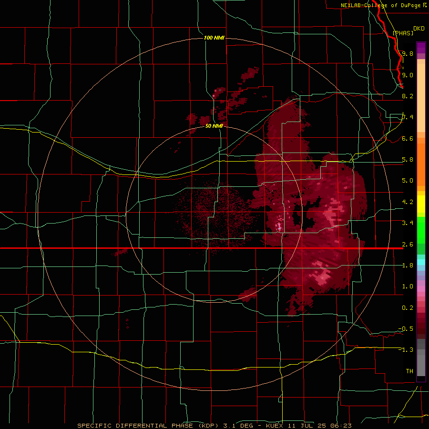Select the KUEX radar site identifier
This screenshot has height=429, width=429.
275,426
